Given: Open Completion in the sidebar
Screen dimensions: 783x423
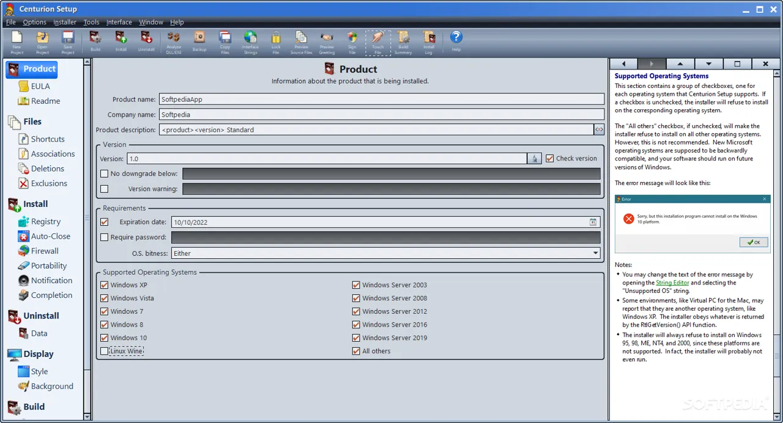Looking at the screenshot, I should coord(45,295).
